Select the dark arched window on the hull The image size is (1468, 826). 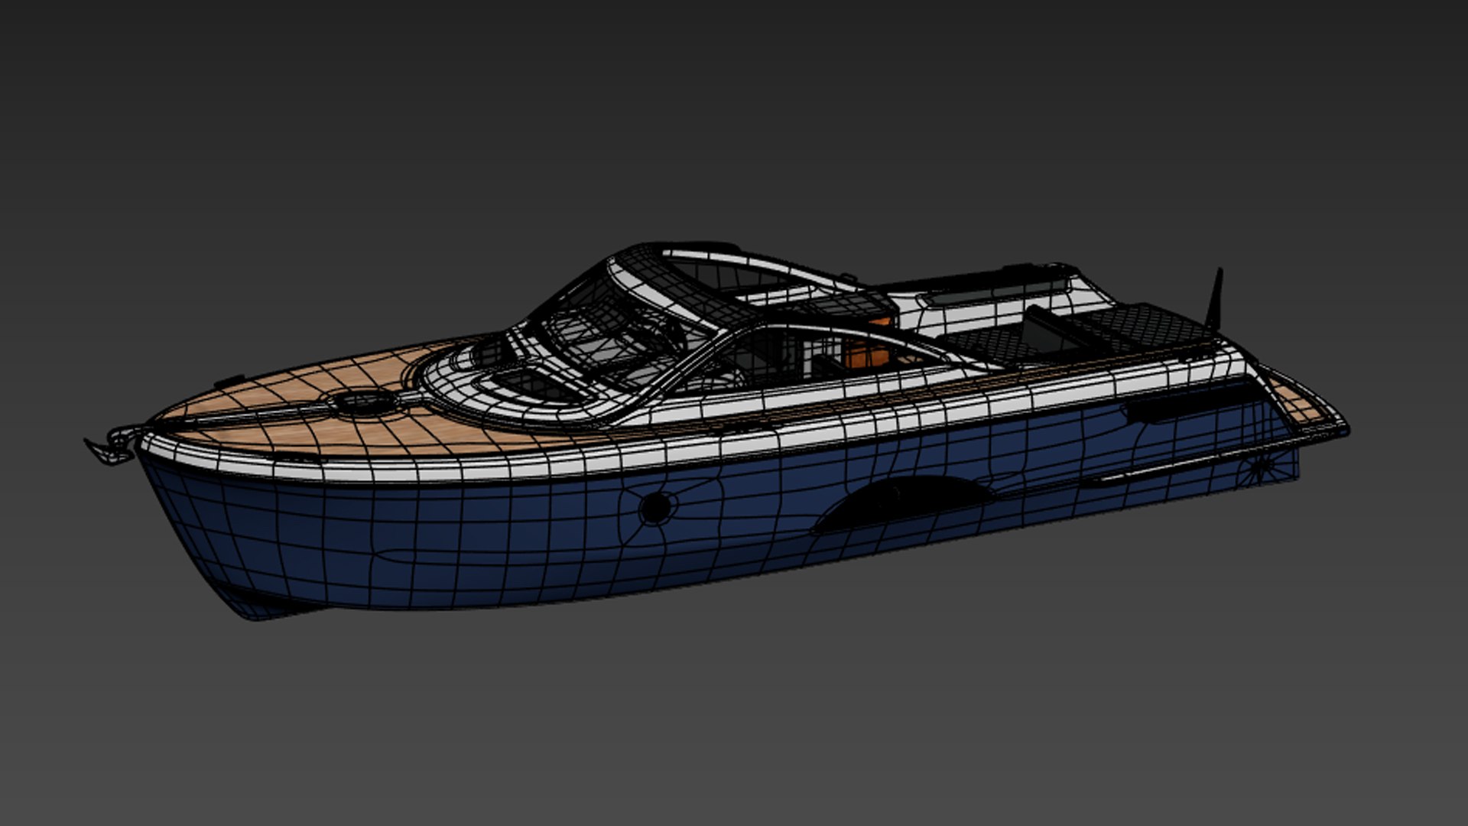click(905, 503)
